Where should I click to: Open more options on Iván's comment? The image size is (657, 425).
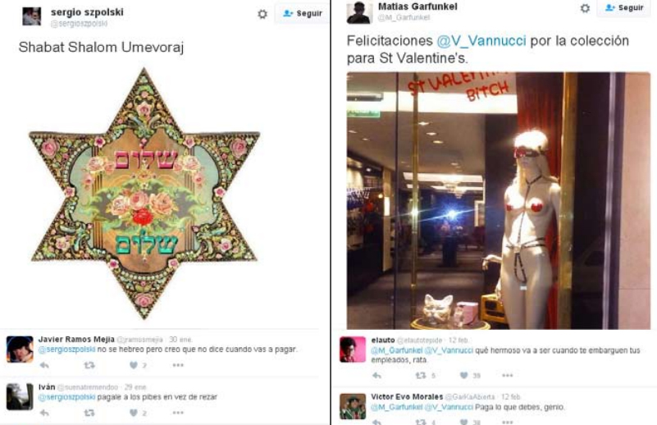178,413
